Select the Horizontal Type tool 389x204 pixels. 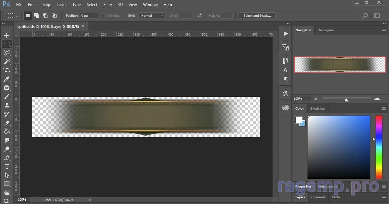[x=6, y=166]
